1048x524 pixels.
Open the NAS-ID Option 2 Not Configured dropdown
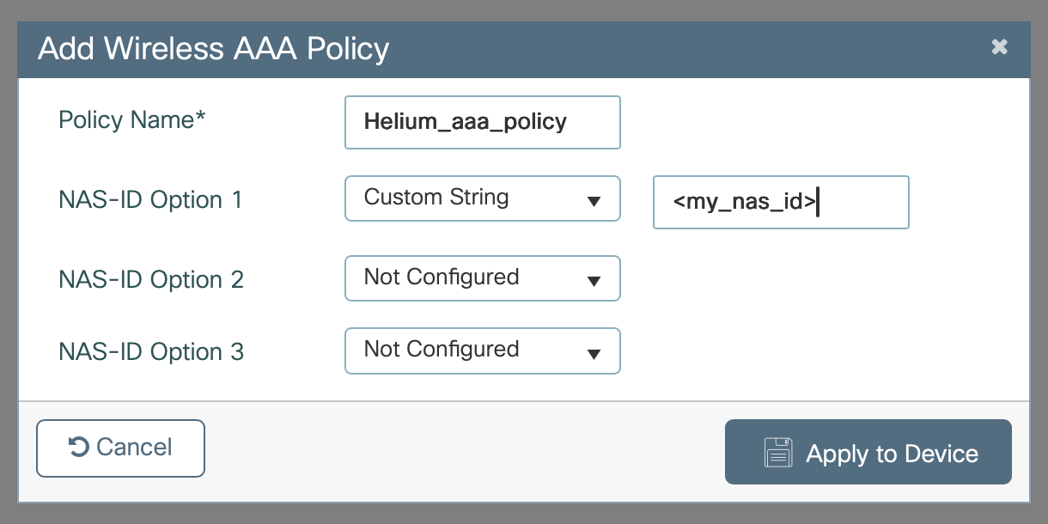[x=481, y=278]
